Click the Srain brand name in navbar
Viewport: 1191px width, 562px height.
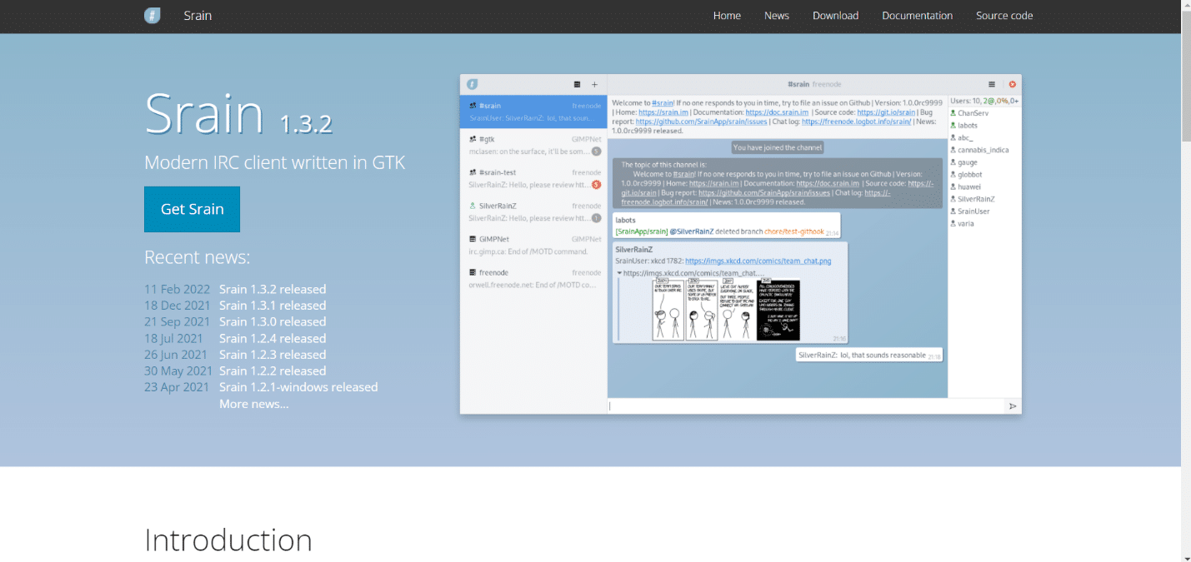click(x=198, y=15)
